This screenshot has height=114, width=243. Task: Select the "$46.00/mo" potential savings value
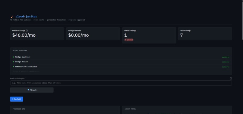coord(24,35)
